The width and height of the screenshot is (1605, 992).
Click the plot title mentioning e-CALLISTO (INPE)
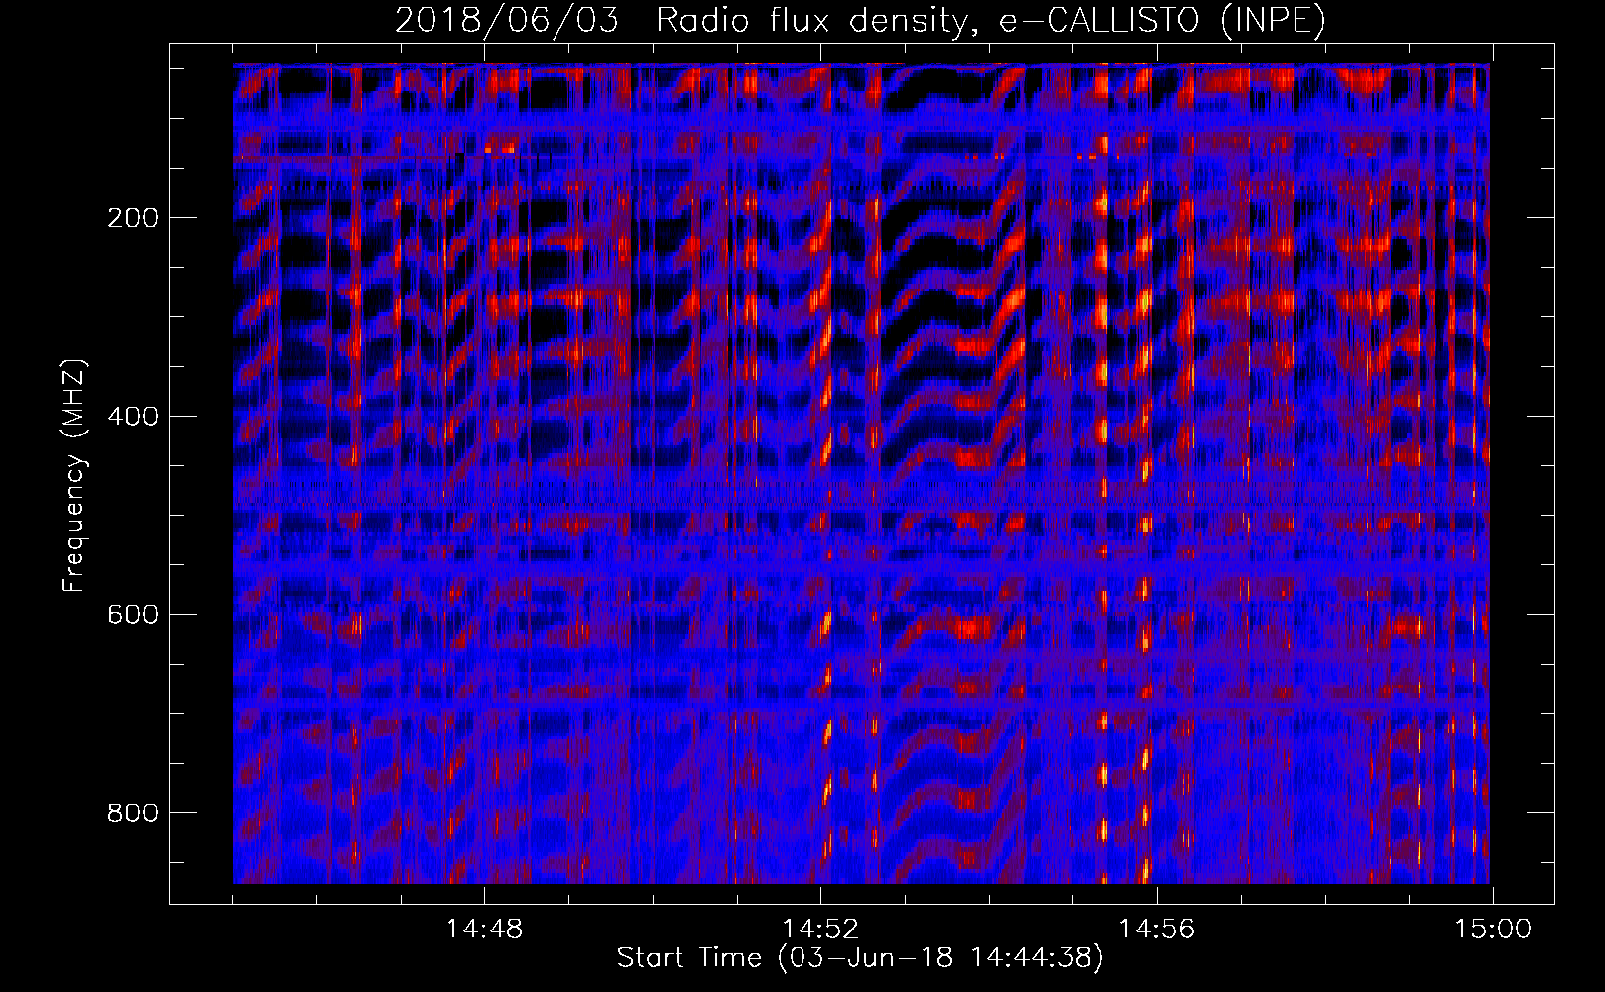(x=860, y=21)
